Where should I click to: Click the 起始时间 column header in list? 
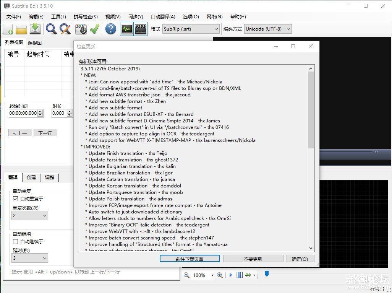(43, 54)
